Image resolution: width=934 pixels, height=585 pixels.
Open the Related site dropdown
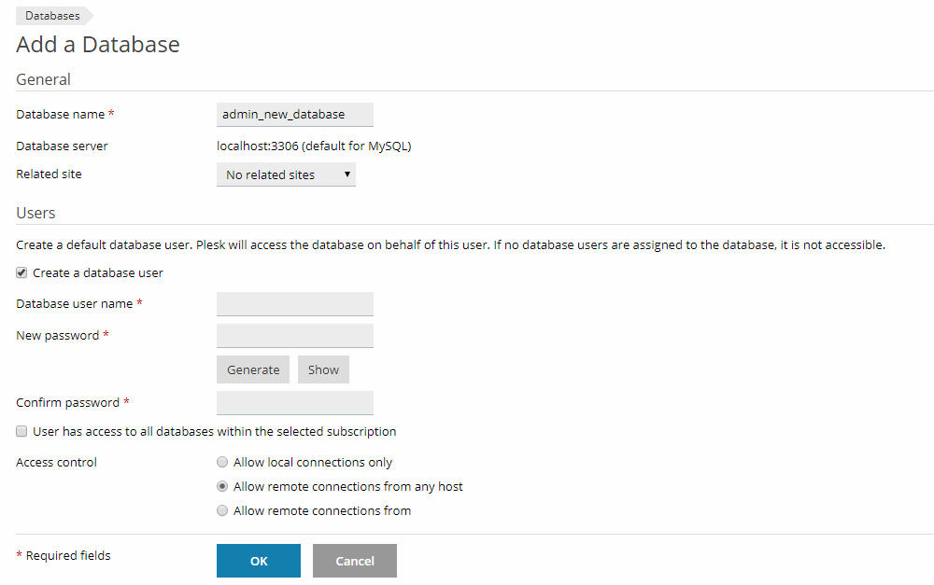pyautogui.click(x=286, y=174)
